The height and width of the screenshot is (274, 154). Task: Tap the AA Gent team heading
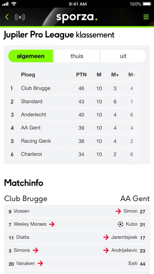point(135,199)
